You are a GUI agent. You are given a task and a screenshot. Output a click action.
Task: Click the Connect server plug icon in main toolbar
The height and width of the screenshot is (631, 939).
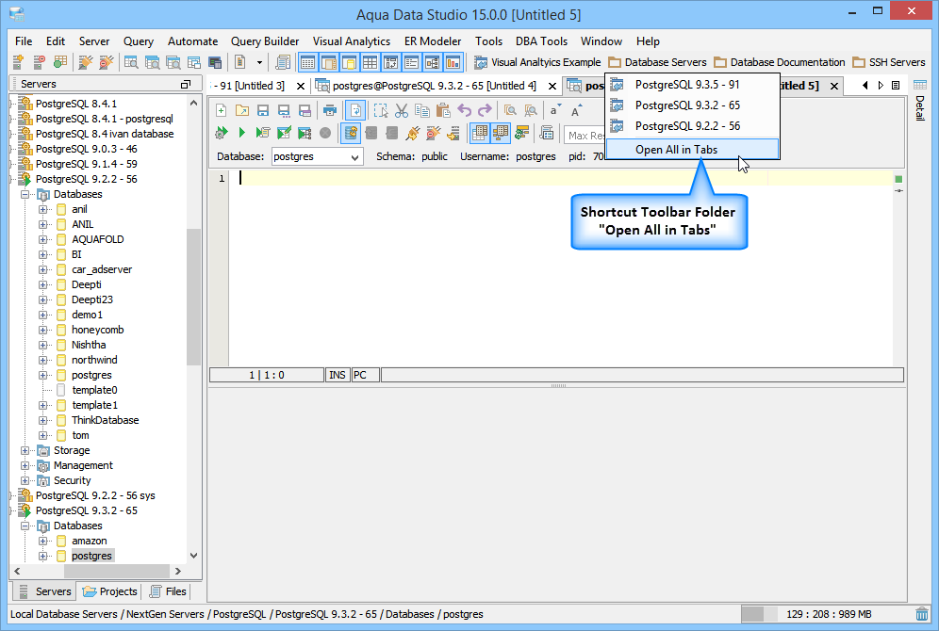coord(86,62)
